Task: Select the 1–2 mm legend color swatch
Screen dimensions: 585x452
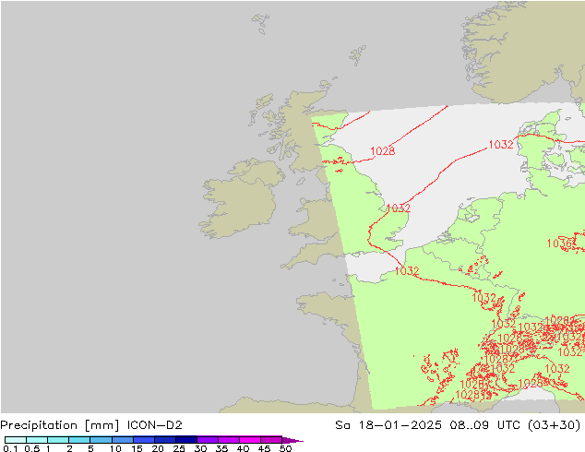Action: (58, 440)
